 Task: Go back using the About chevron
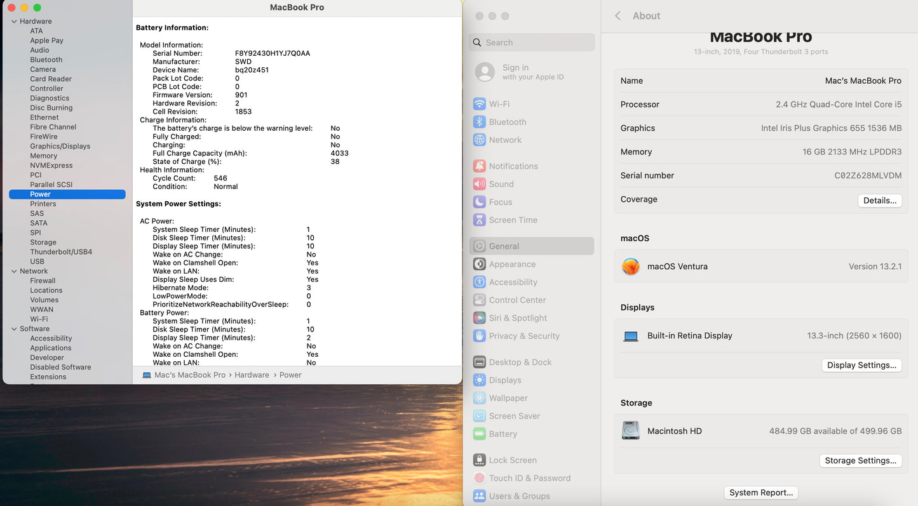618,16
